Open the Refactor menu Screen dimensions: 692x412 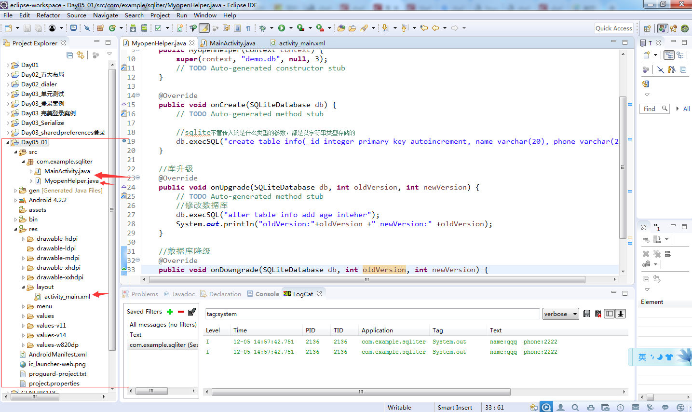pyautogui.click(x=48, y=15)
